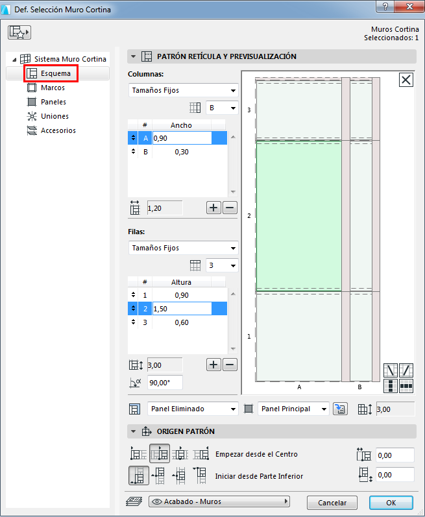
Task: Select Iniciar desde Parte Inferior origin icon
Action: (138, 475)
